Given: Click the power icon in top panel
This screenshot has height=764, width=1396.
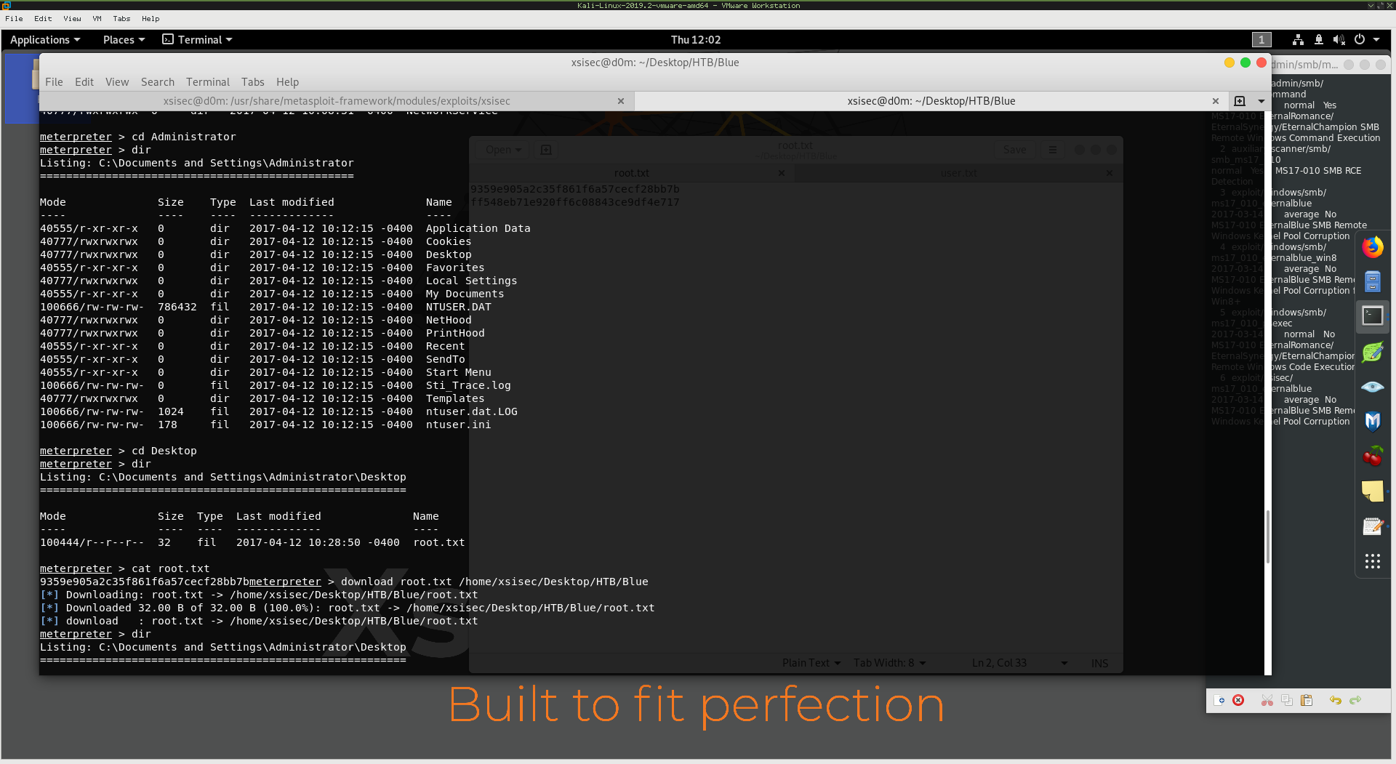Looking at the screenshot, I should (x=1359, y=40).
